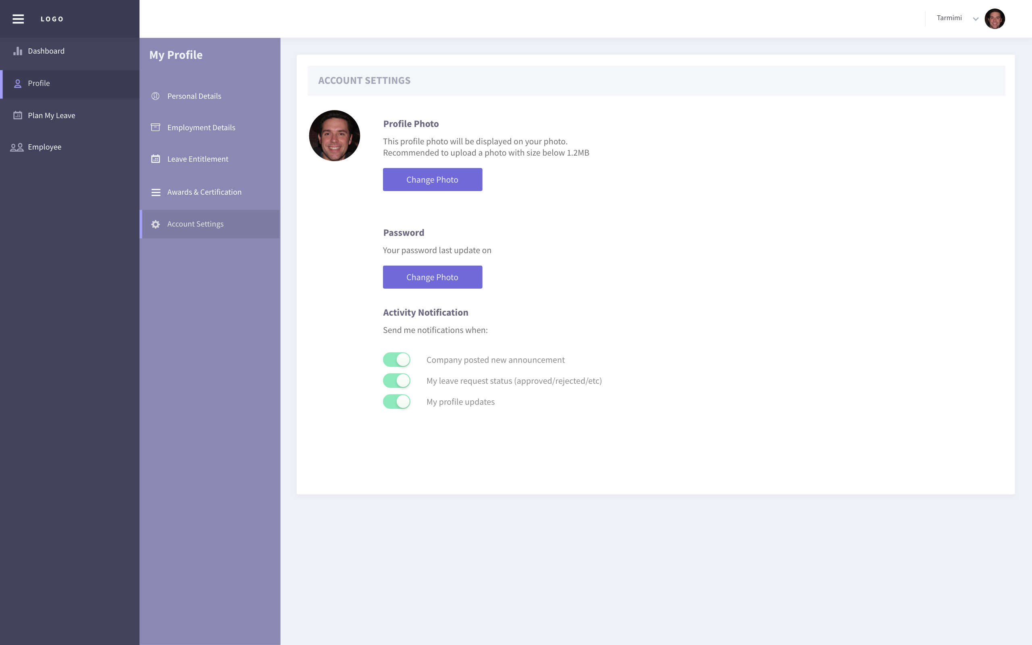The image size is (1032, 645).
Task: Click the Profile person icon
Action: [17, 83]
